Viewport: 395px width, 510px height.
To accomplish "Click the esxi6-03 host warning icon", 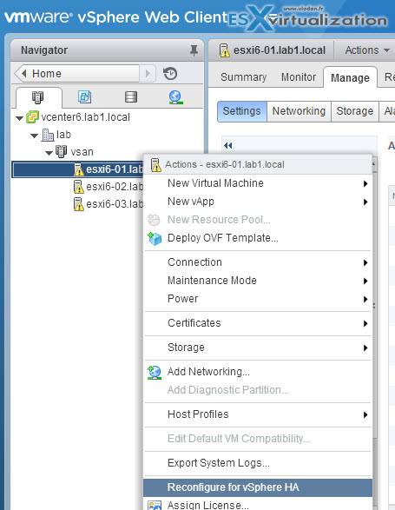I will 78,204.
